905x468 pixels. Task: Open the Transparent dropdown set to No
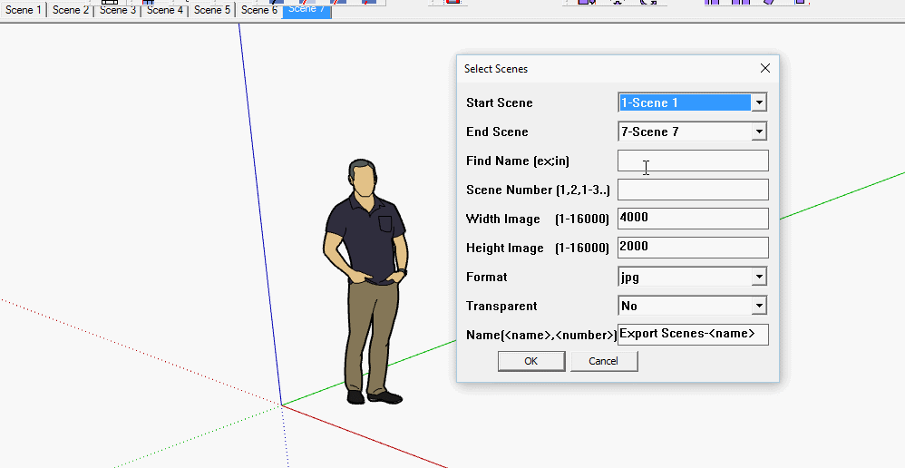click(759, 306)
